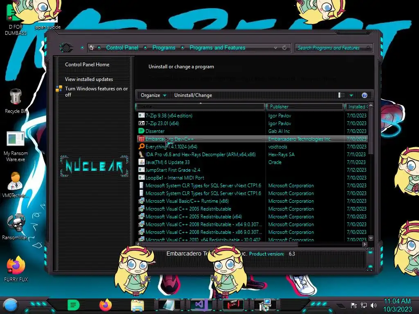
Task: Open View installed updates link
Action: [89, 79]
